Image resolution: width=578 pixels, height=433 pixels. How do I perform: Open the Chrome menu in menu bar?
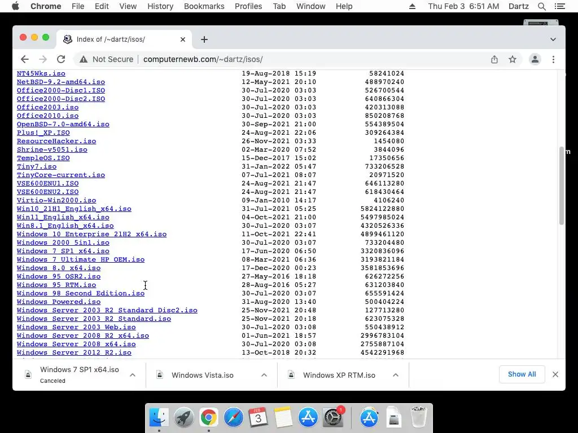click(46, 6)
